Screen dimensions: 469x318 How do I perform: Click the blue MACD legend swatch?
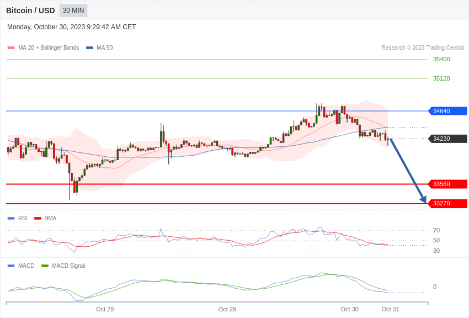click(11, 266)
